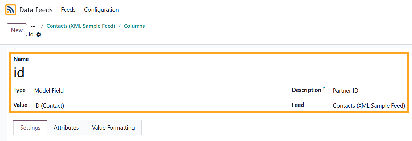Expand the collapsed breadcrumb ellipsis
Viewport: 412px width, 141px height.
[x=33, y=26]
